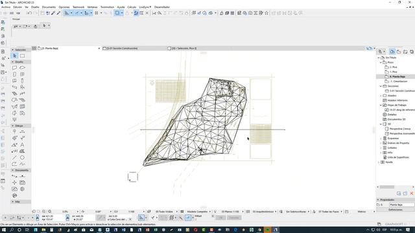Collapse the Diseño toolbox section

(12, 62)
